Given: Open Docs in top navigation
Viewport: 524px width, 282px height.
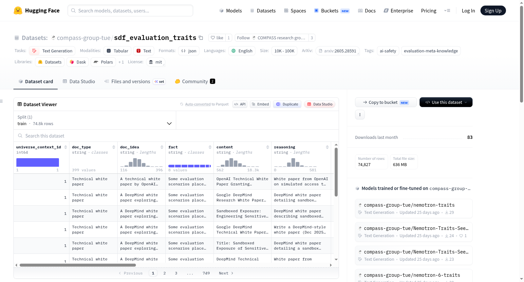Looking at the screenshot, I should [367, 10].
